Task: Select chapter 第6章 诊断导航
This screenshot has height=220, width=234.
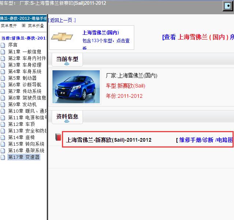Action: (x=25, y=85)
